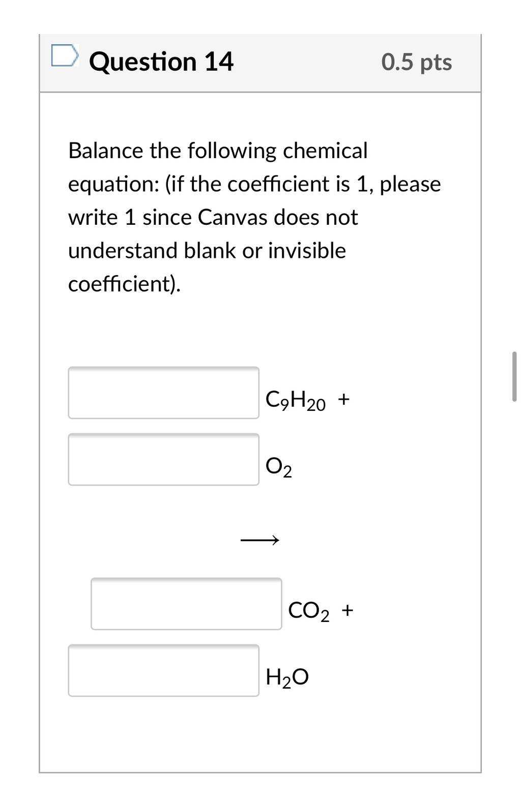Click the 'Balance the following chemical' text
521x801 pixels.
218,151
